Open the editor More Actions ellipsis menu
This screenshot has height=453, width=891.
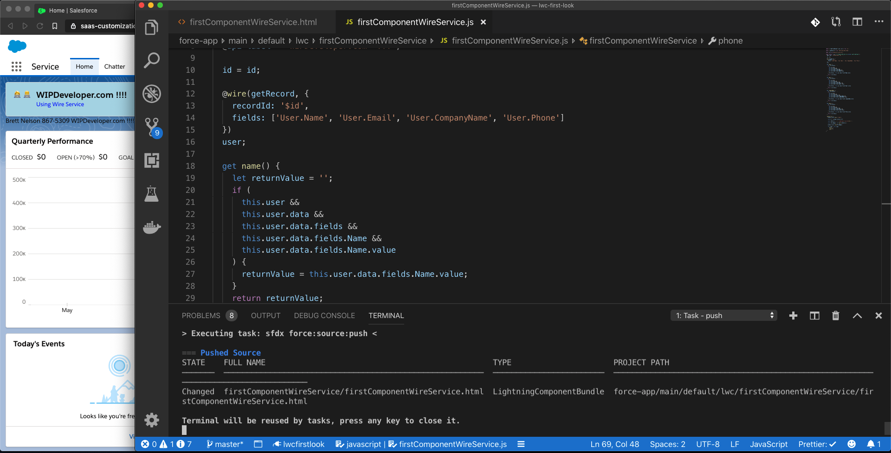click(879, 21)
